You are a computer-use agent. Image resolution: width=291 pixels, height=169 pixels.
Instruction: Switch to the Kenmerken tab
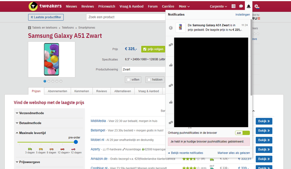pyautogui.click(x=81, y=91)
